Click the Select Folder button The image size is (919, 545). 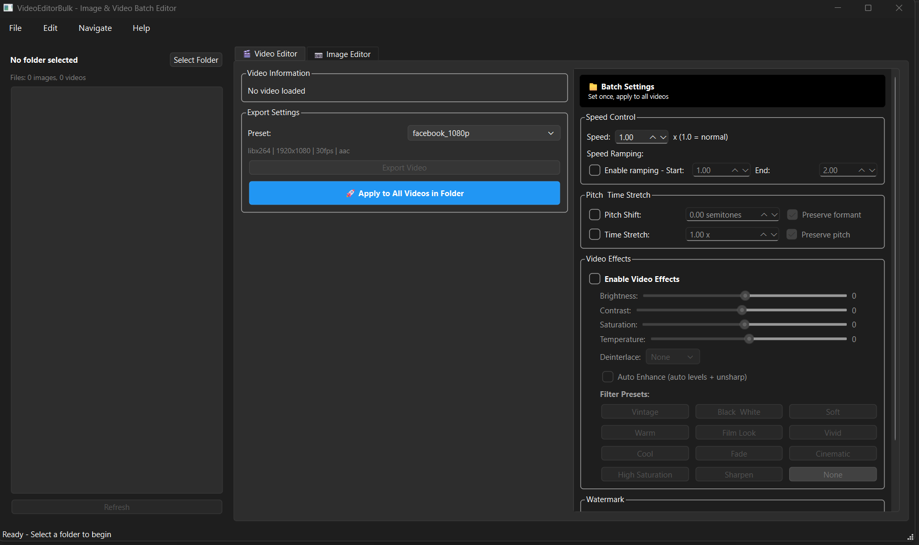pyautogui.click(x=196, y=60)
